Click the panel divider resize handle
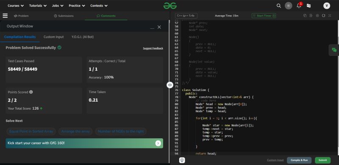The image size is (339, 165). point(170,85)
